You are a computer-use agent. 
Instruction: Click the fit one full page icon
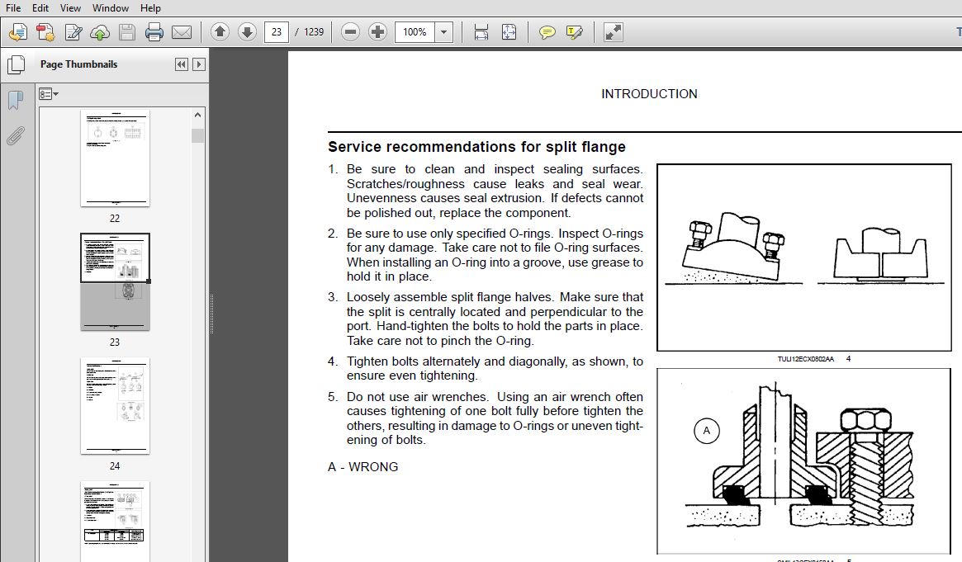pyautogui.click(x=509, y=32)
